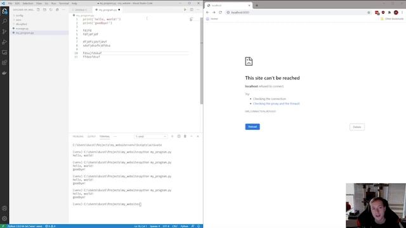This screenshot has width=406, height=228.
Task: Click New File icon in Explorer header
Action: coord(38,9)
